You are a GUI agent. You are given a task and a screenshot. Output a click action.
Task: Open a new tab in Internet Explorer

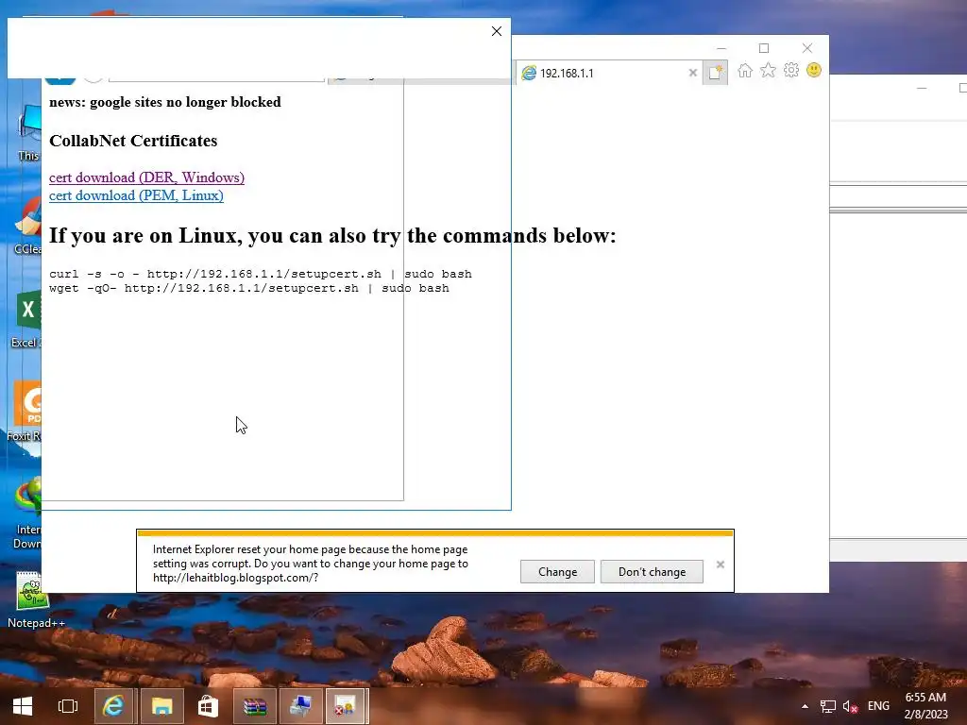click(716, 73)
